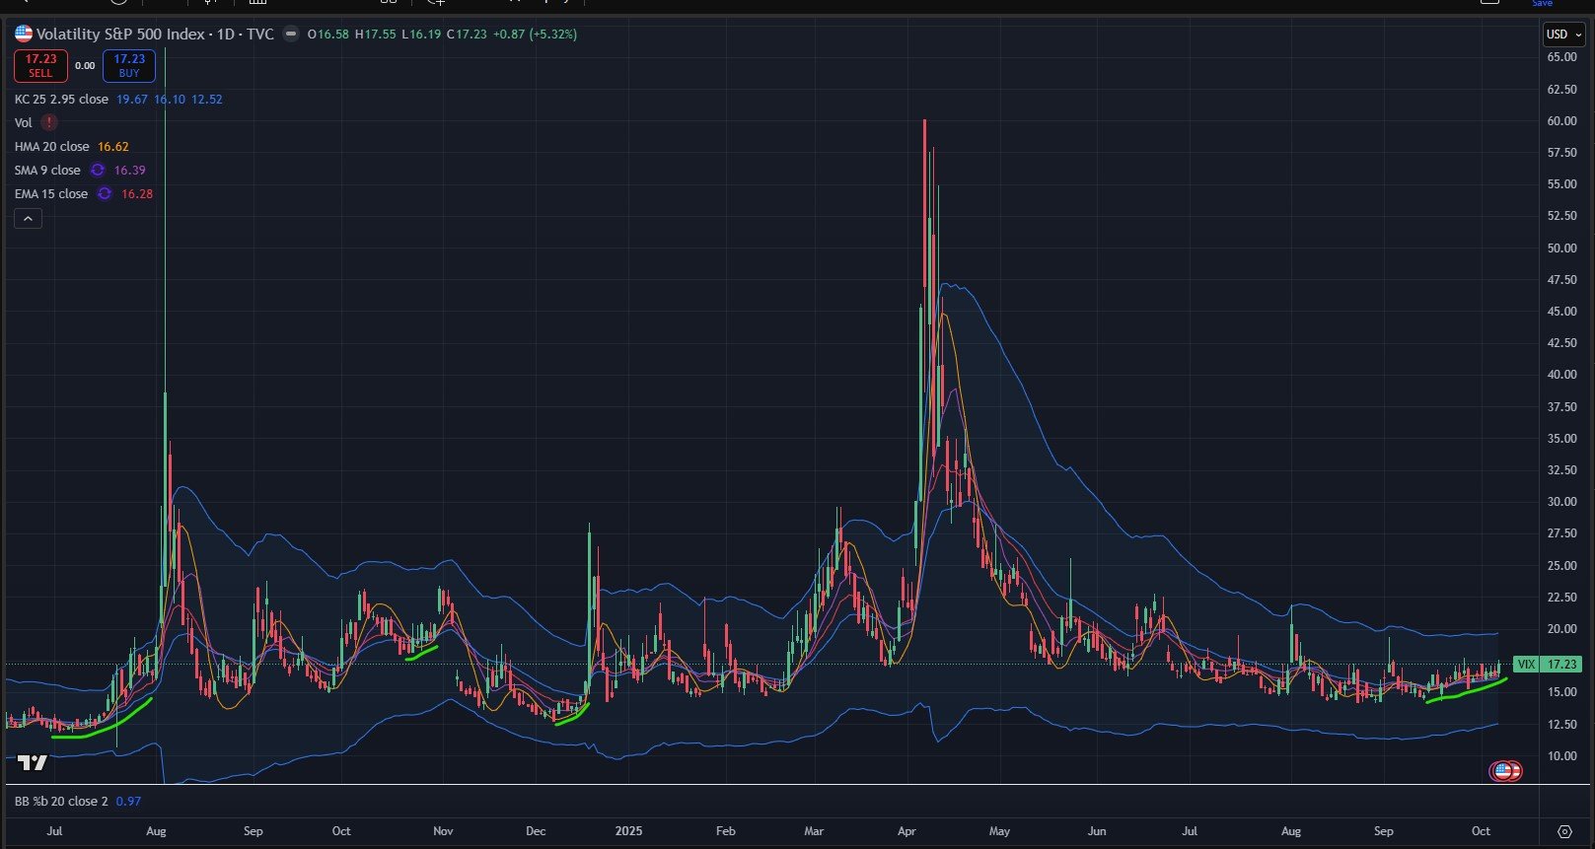Click the US flag symbol icon beside chart title
Screen dimensions: 1595x849
click(x=24, y=35)
